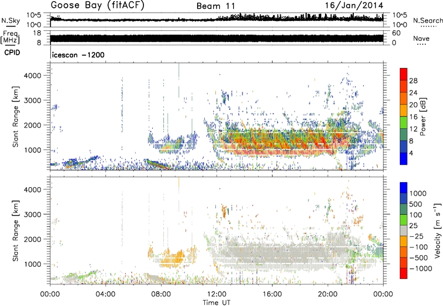The width and height of the screenshot is (443, 306).
Task: Click the '-100' value on Velocity colorbar
Action: (x=418, y=247)
